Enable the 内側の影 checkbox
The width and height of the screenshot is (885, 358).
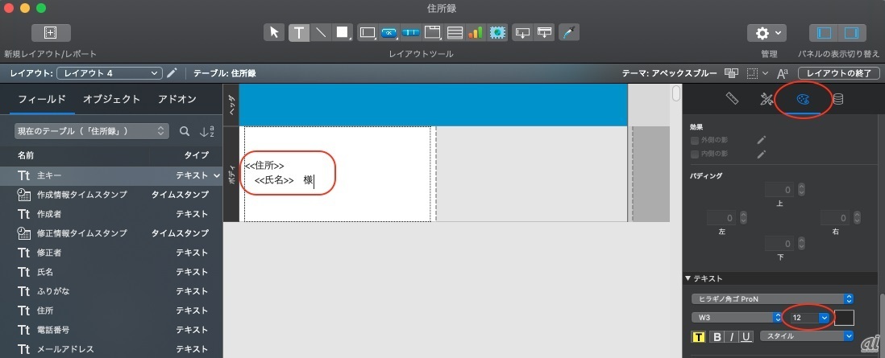coord(695,154)
